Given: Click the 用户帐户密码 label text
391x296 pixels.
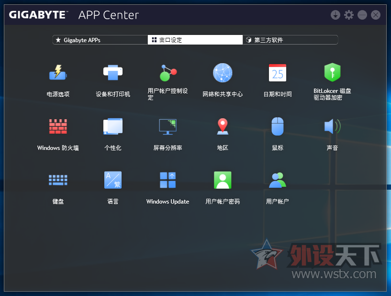Looking at the screenshot, I should pyautogui.click(x=223, y=202).
